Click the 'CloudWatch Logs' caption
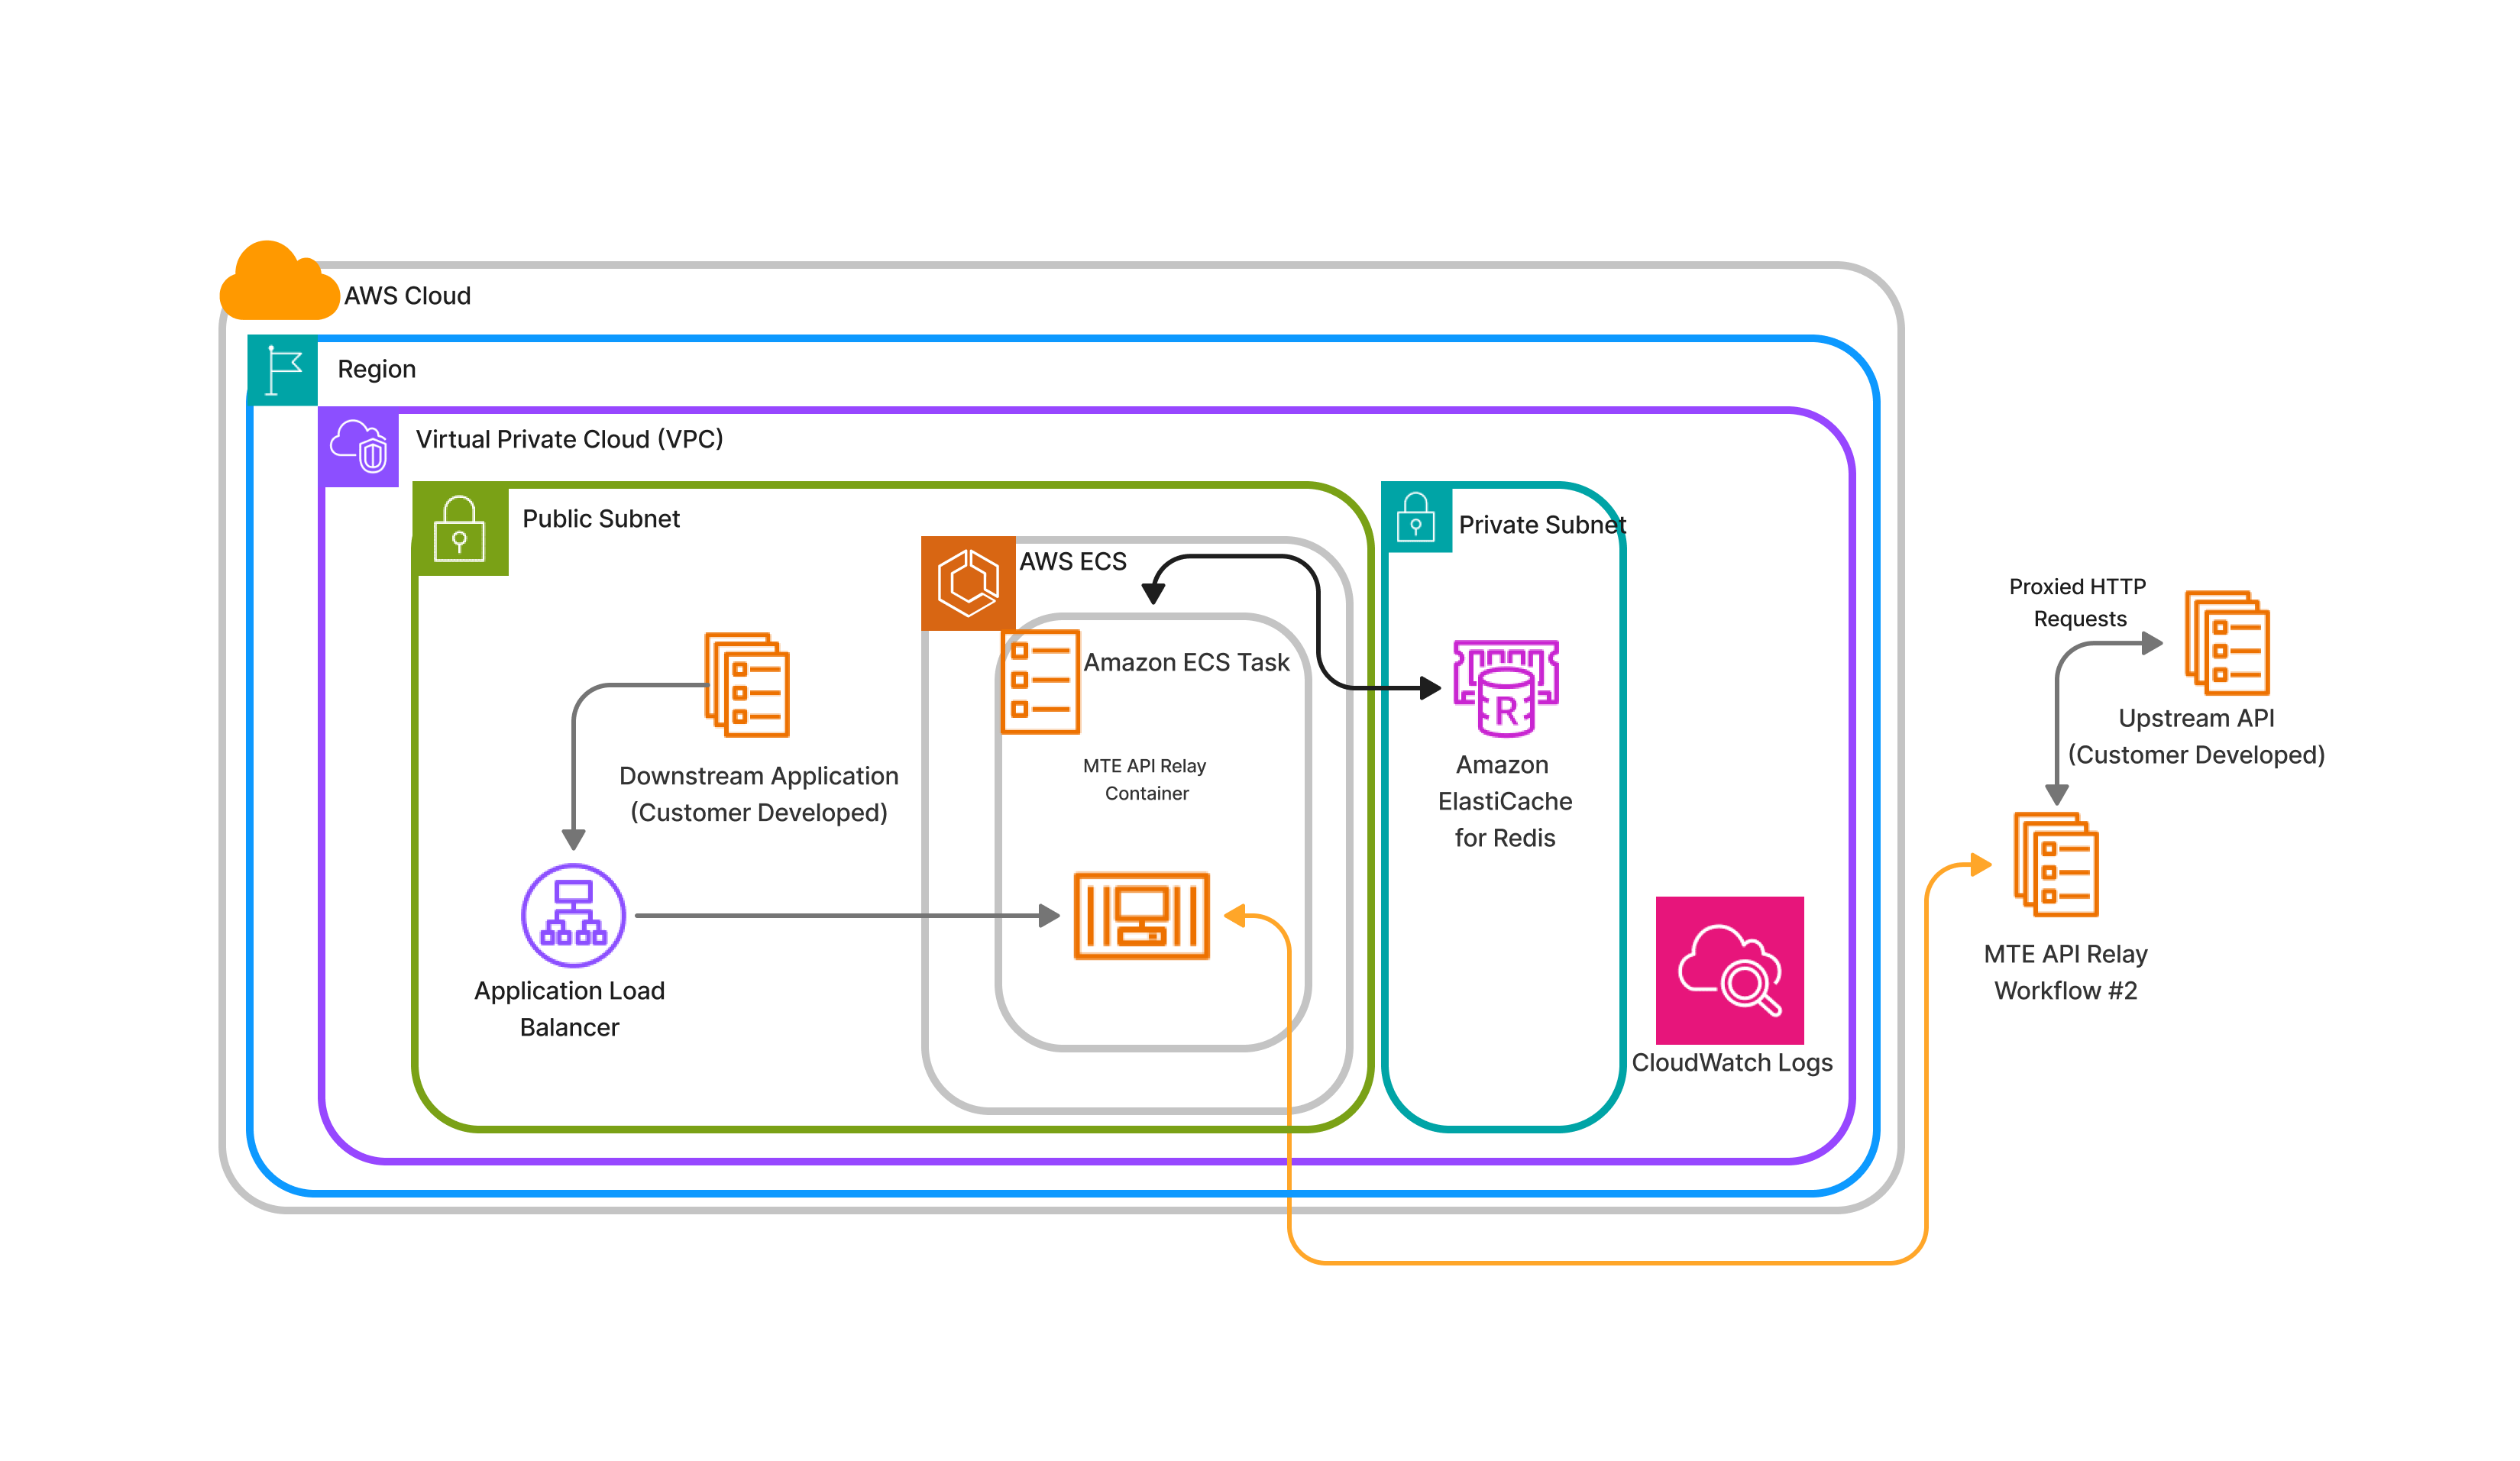The width and height of the screenshot is (2520, 1461). [1732, 1062]
